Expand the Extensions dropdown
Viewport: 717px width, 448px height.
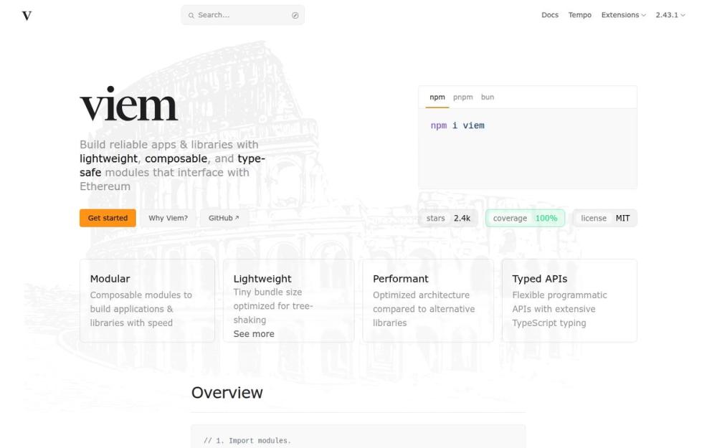click(623, 15)
